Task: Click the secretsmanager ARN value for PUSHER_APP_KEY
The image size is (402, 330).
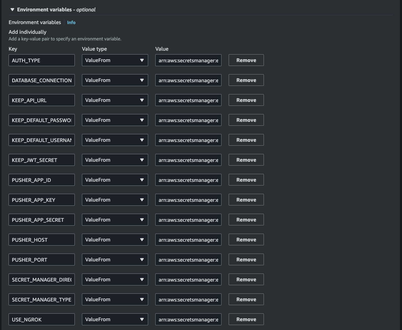Action: [x=188, y=200]
